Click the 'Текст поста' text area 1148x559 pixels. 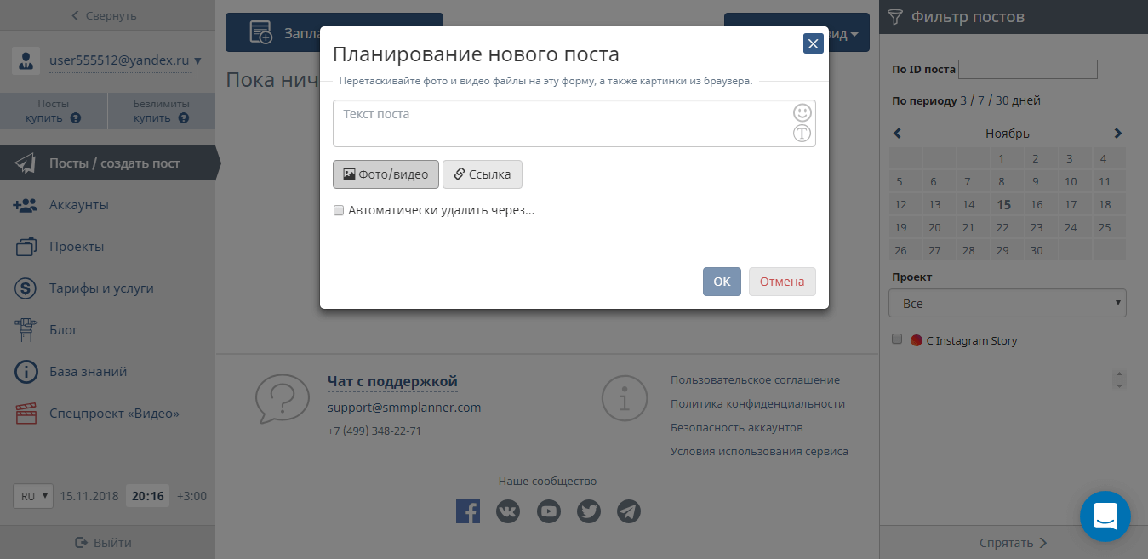coord(562,123)
